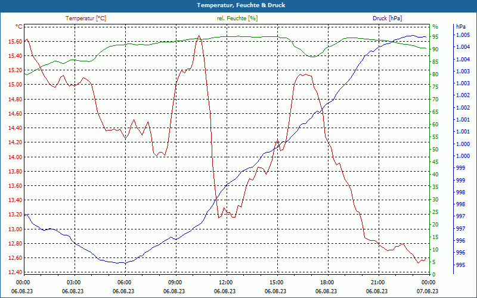Screen dimensions: 477x298
Task: Click the green '50' humidity axis value
Action: coord(435,150)
